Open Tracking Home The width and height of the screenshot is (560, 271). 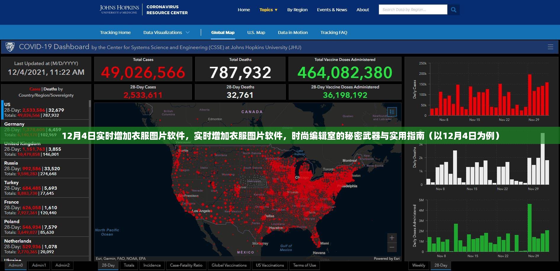click(x=115, y=33)
